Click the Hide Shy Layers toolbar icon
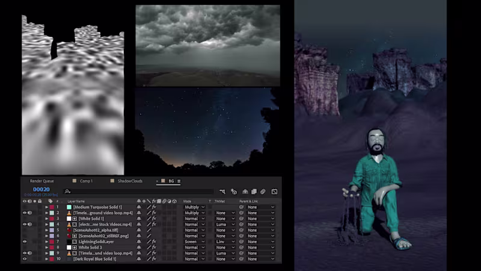 245,192
